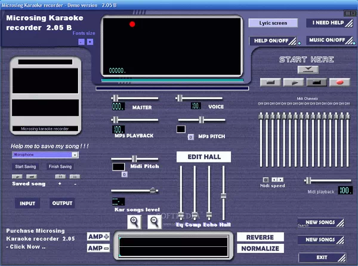This screenshot has height=266, width=358.
Task: Click the EXIT button
Action: (x=322, y=258)
